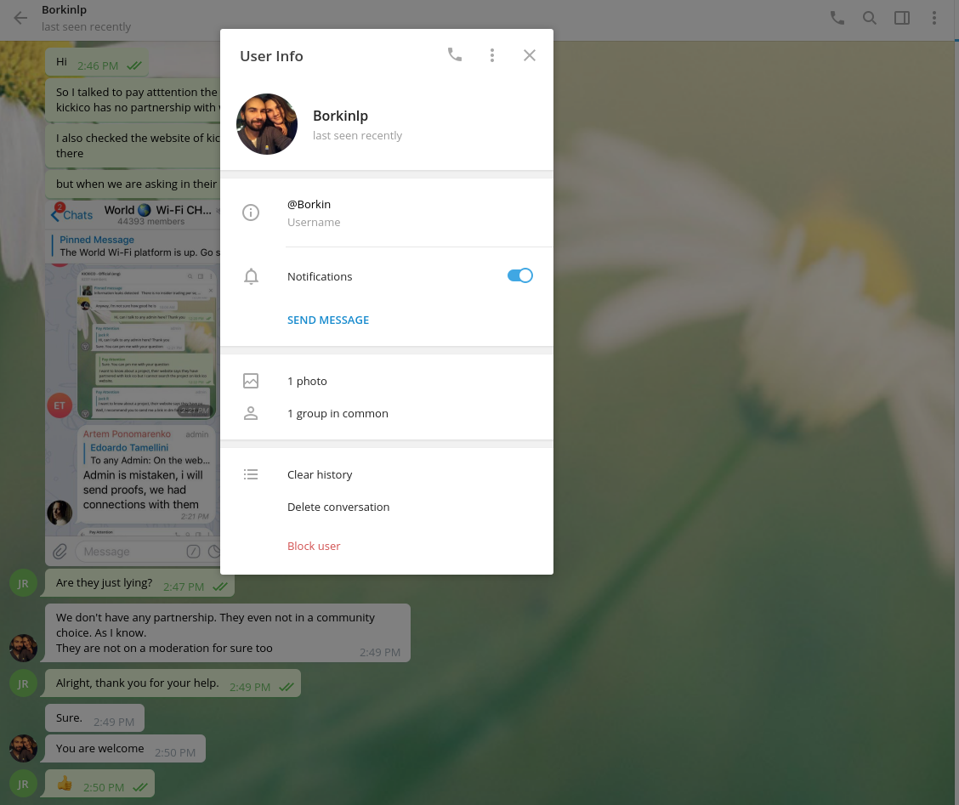Call Borkinlp from User Info dialog

tap(455, 55)
